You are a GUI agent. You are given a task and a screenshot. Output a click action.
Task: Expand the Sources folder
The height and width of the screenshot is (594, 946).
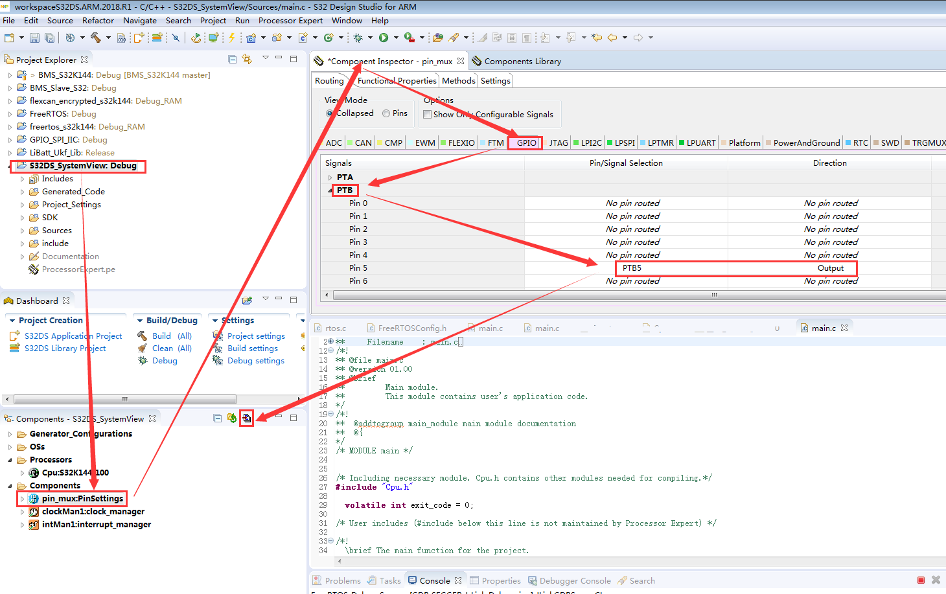(23, 231)
